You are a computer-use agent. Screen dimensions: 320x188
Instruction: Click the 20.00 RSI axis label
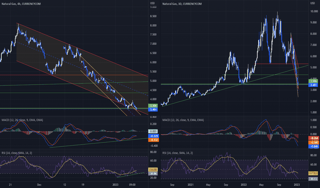[x=153, y=178]
